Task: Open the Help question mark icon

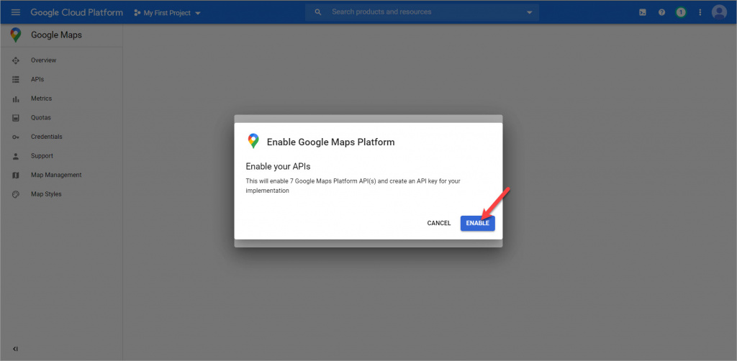Action: (661, 12)
